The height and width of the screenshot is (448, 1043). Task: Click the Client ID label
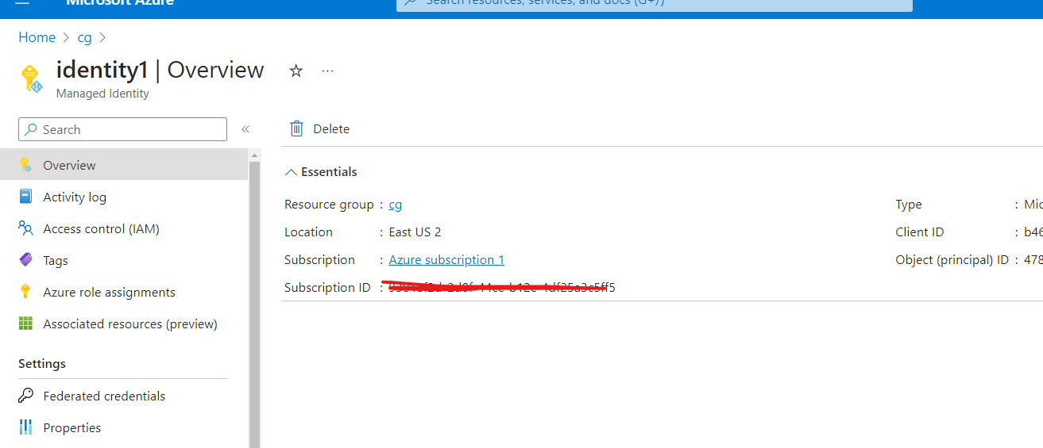point(920,232)
